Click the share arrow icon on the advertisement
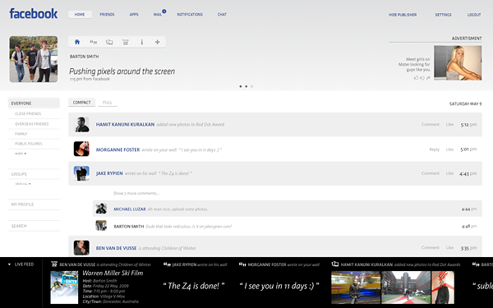Screen dimensions: 493x308 [x=428, y=78]
